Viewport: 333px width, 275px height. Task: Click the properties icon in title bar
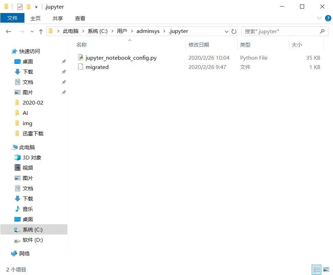pos(20,7)
